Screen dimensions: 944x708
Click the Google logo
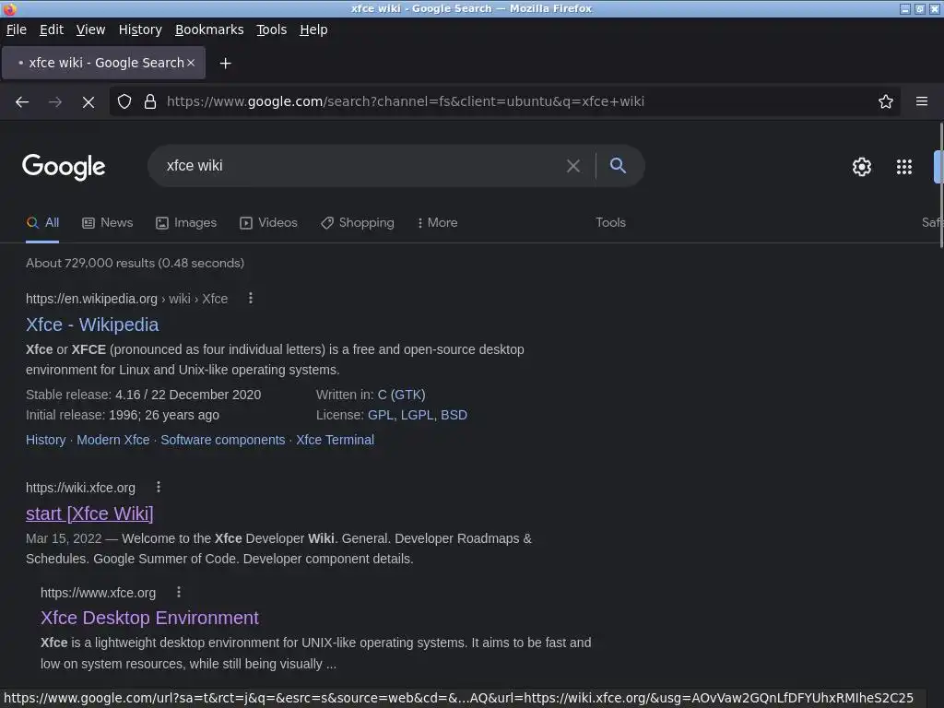click(64, 167)
